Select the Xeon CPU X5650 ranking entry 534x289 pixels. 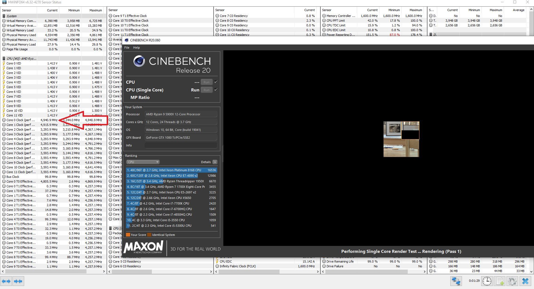pyautogui.click(x=171, y=198)
